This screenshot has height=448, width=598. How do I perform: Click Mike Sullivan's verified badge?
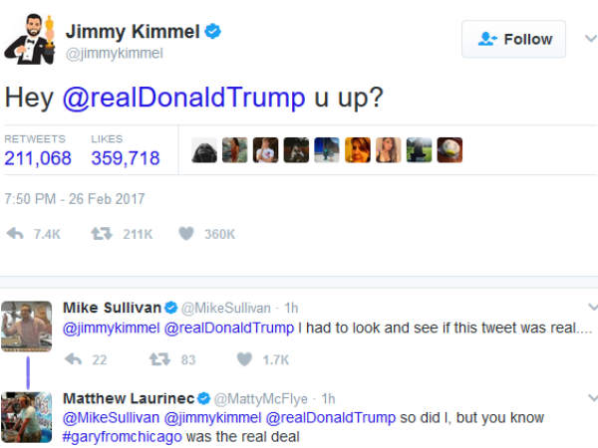tap(170, 307)
